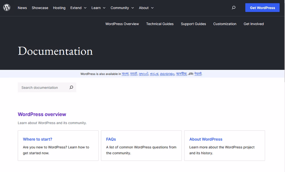Image resolution: width=285 pixels, height=172 pixels.
Task: Choose the Malayalam മലയാളം language link
Action: [x=167, y=74]
